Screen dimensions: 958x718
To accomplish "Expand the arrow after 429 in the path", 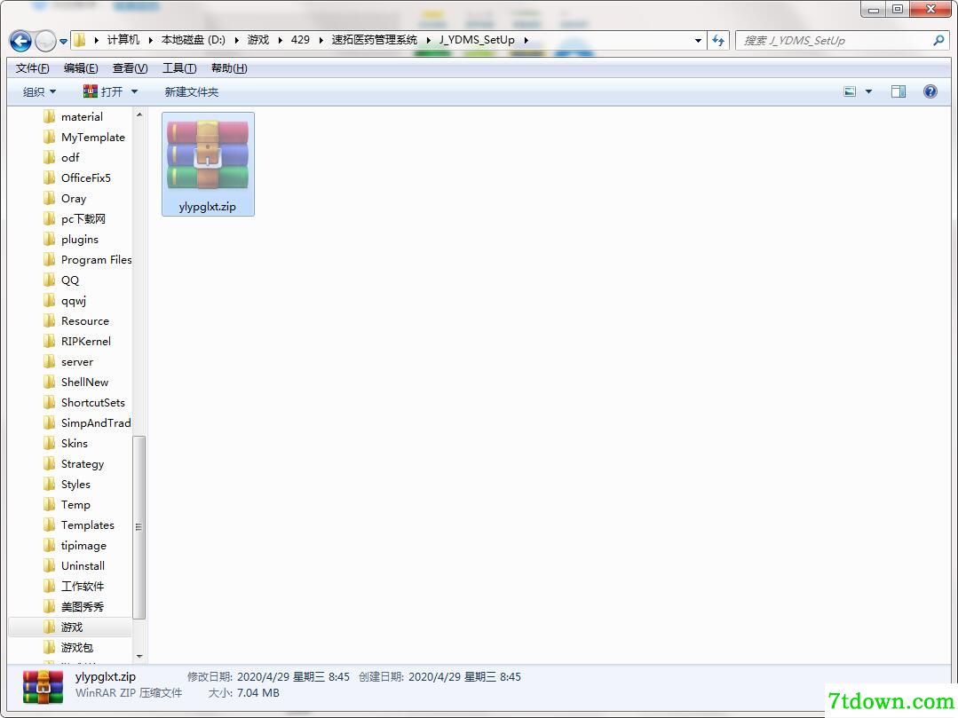I will pos(321,40).
